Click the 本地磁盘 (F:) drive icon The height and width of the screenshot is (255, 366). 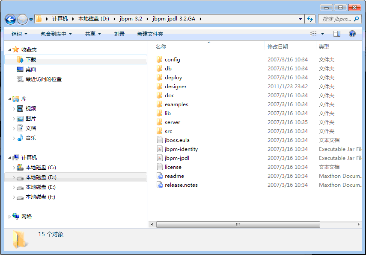tap(20, 197)
